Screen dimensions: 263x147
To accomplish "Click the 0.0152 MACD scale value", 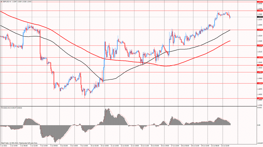I will coord(260,108).
